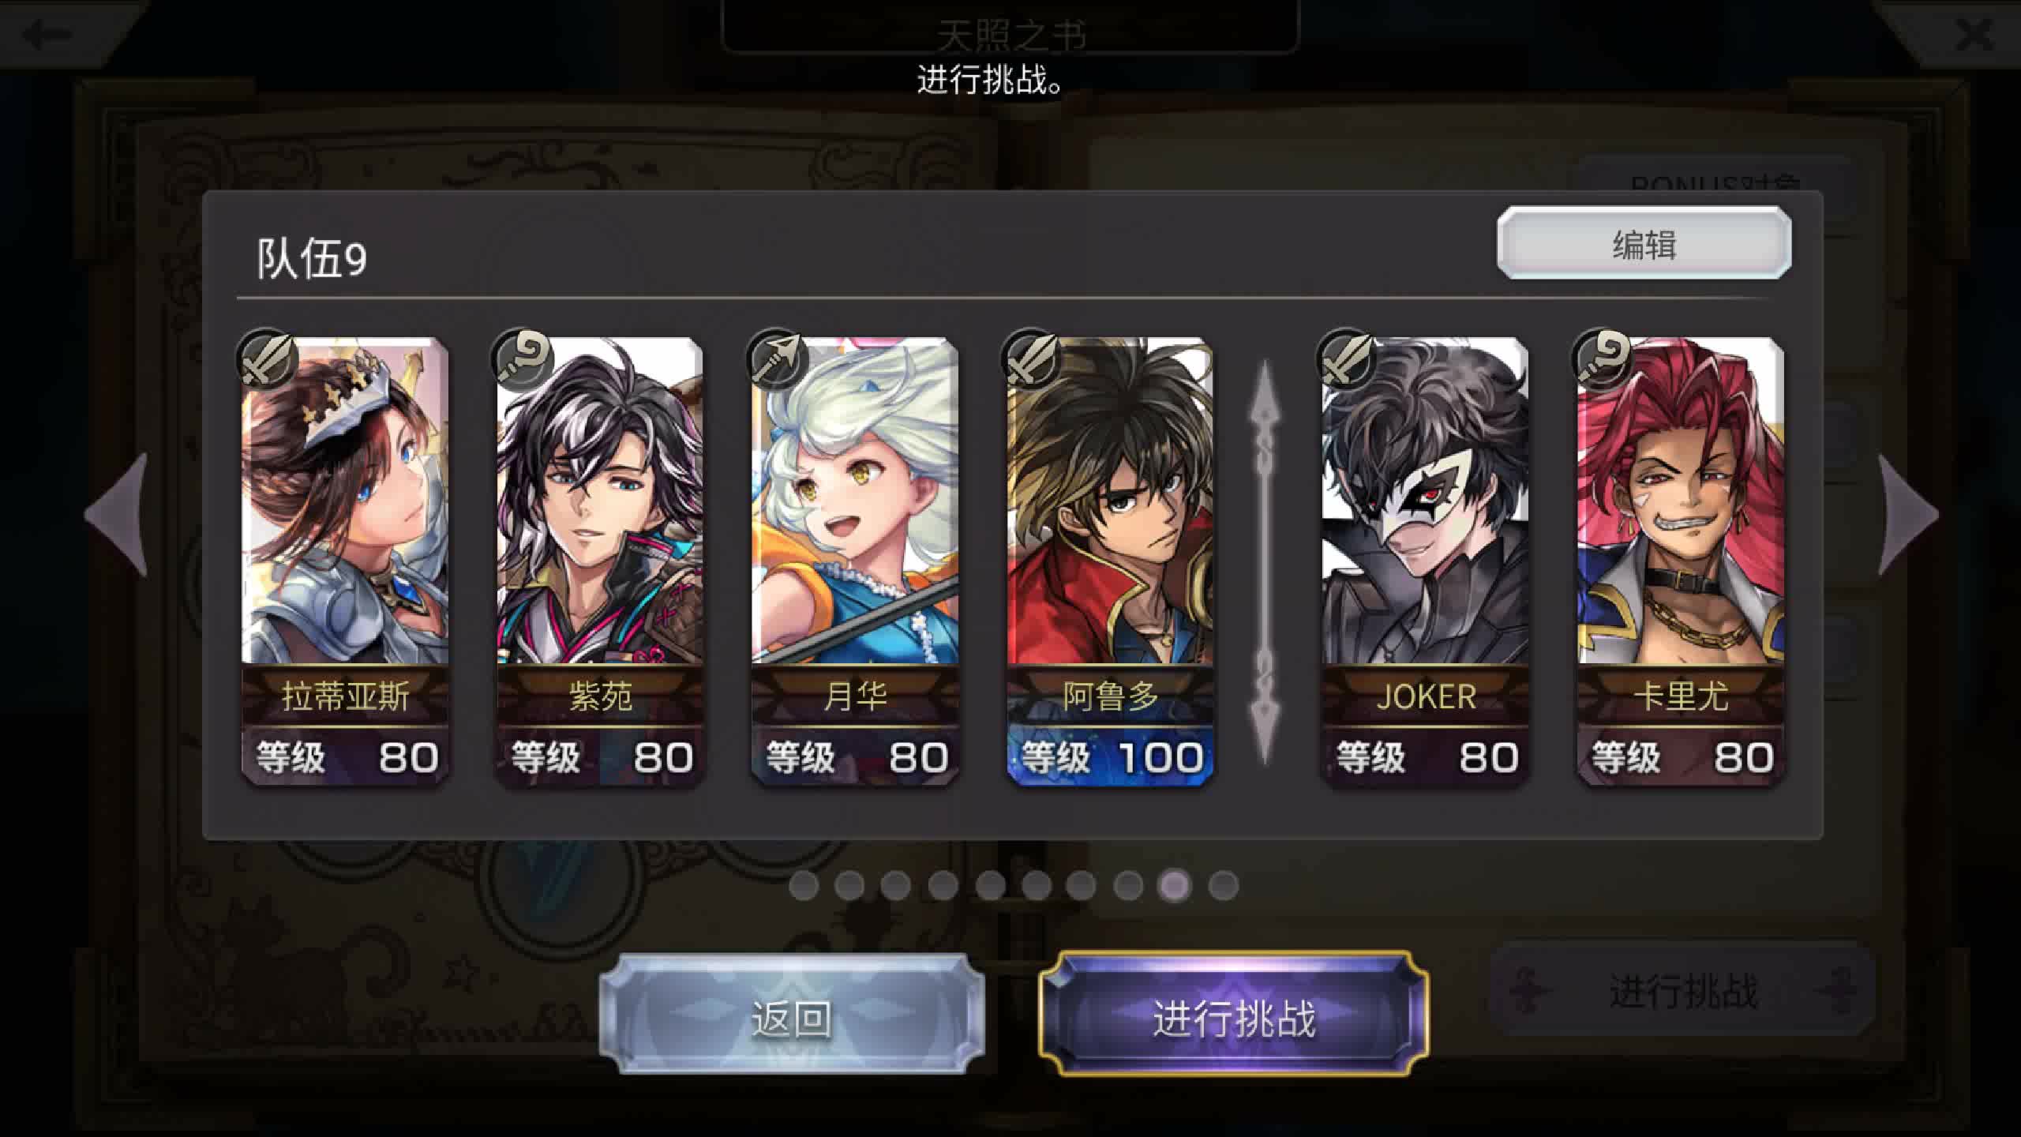This screenshot has height=1137, width=2021.
Task: Click the staff class icon on 卡里尤 card
Action: click(1603, 360)
